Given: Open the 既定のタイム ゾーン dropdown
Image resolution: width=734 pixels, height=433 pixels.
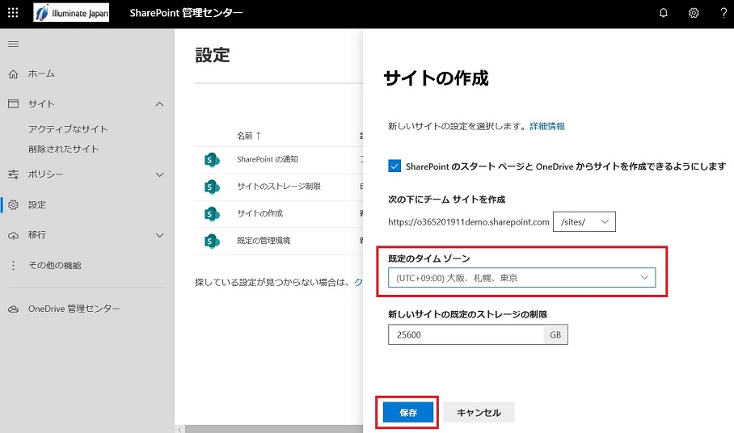Looking at the screenshot, I should [521, 278].
